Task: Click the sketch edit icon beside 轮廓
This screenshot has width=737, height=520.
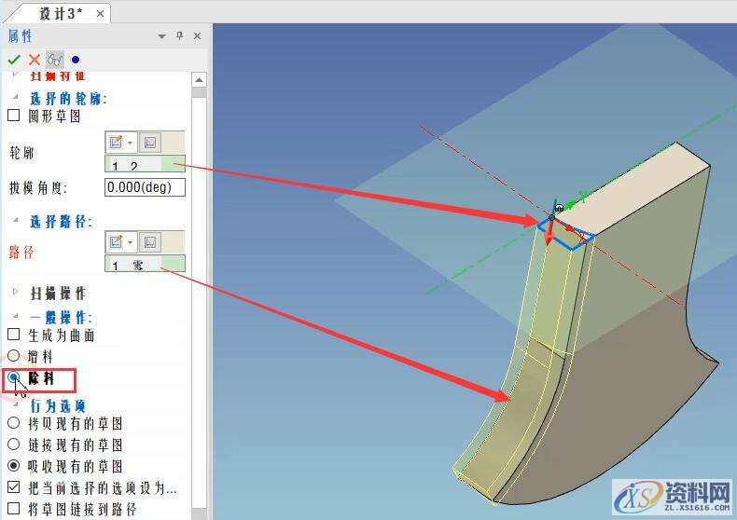Action: pos(117,143)
